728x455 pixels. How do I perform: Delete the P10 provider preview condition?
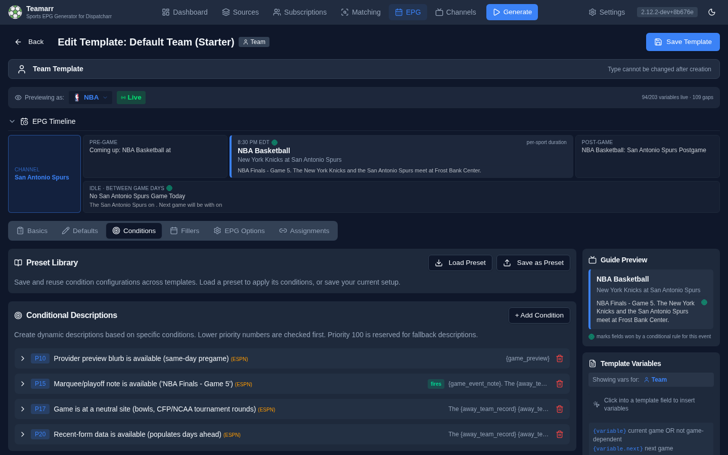click(560, 358)
